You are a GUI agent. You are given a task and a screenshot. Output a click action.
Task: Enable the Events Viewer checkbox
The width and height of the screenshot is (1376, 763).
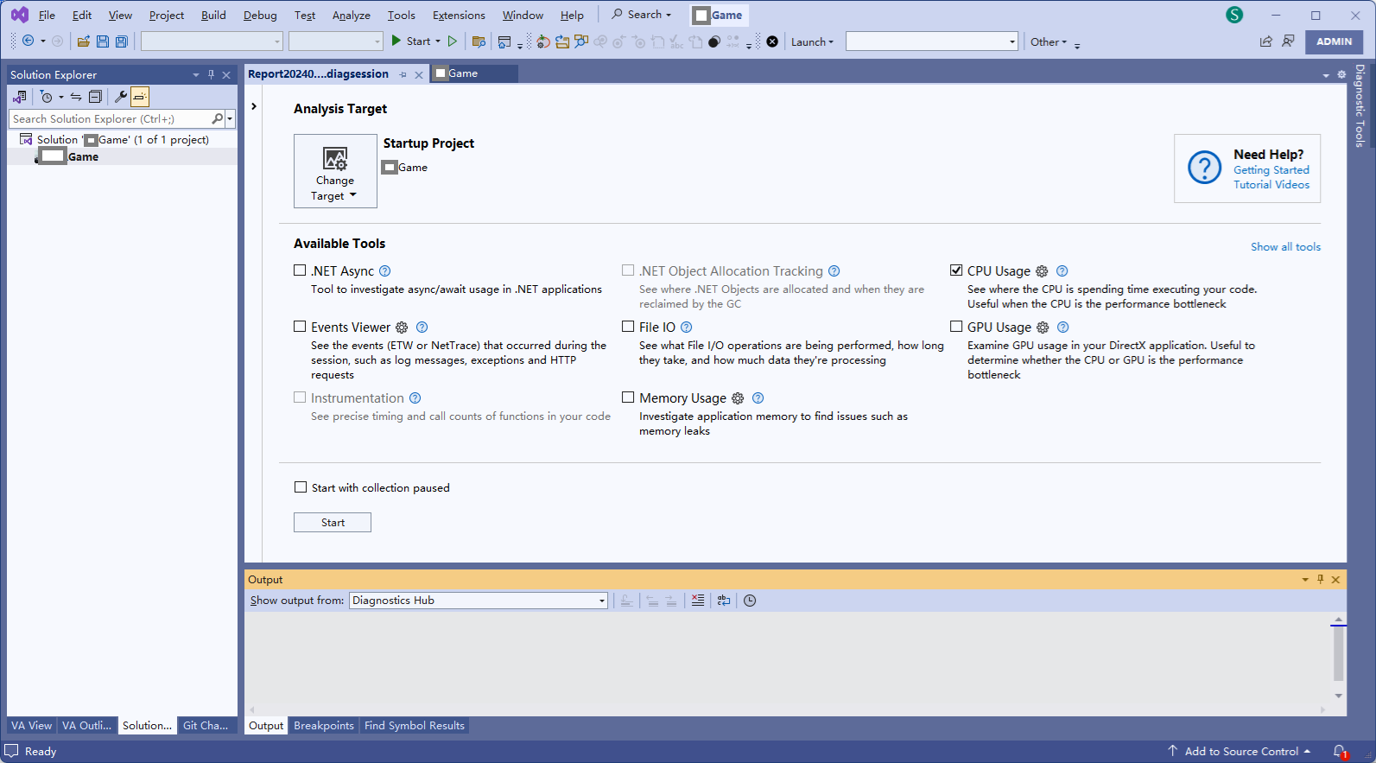point(300,327)
